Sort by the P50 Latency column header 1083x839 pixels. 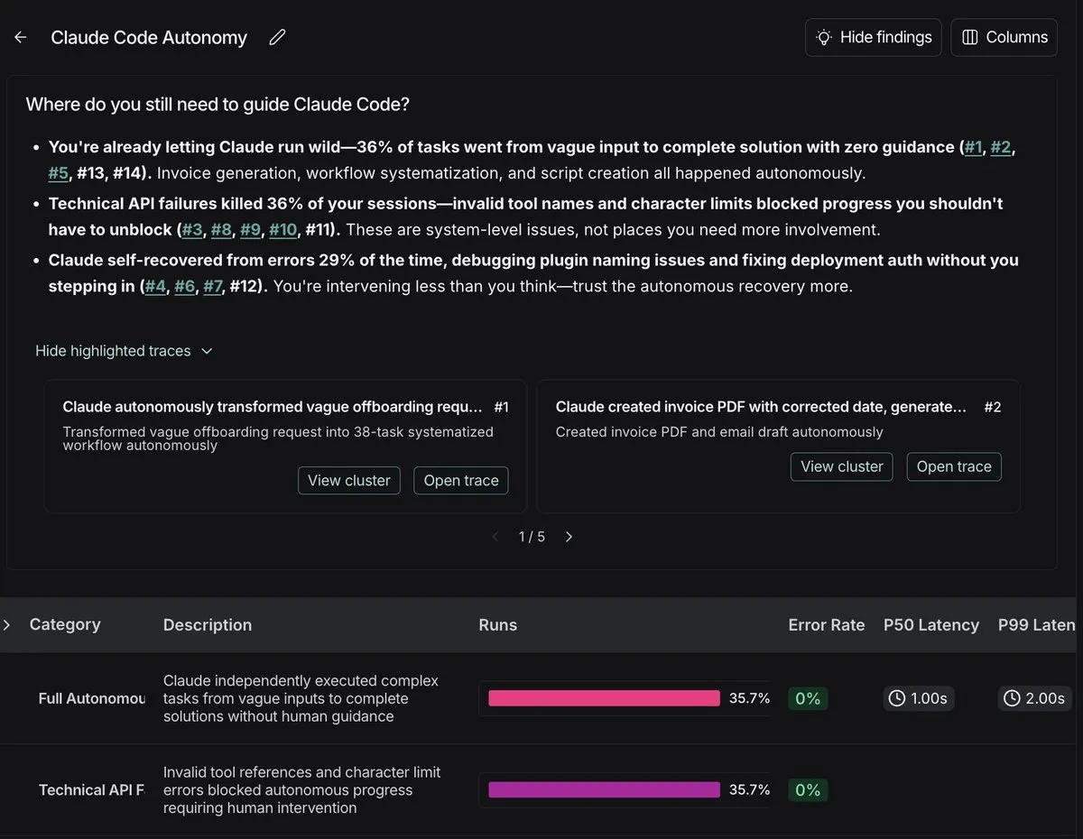point(931,624)
